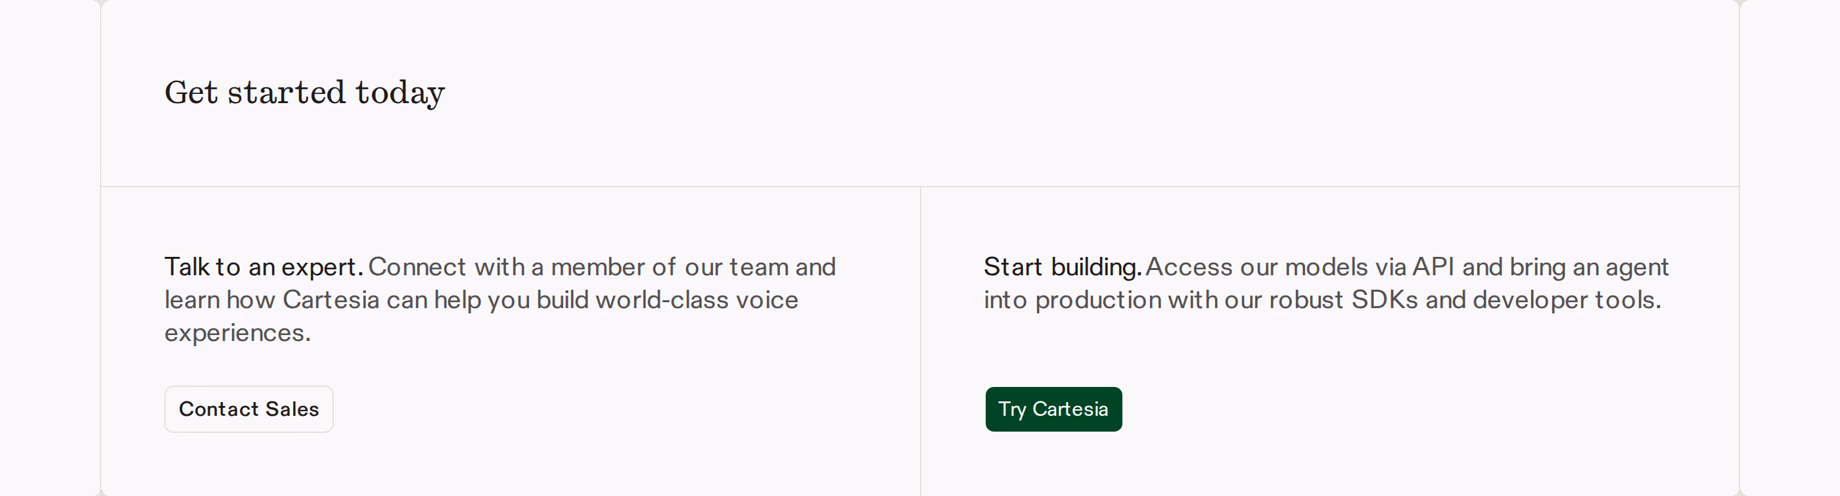Click the word 'SDKs' in the right paragraph
Image resolution: width=1840 pixels, height=496 pixels.
(1385, 300)
